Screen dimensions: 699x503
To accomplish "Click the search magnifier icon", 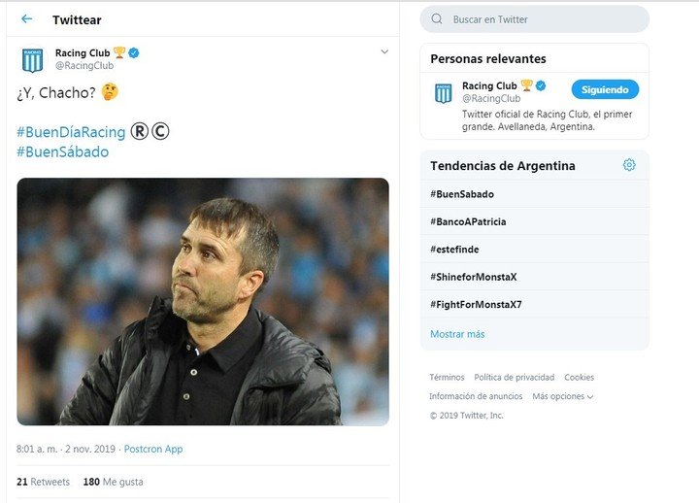I will tap(437, 19).
